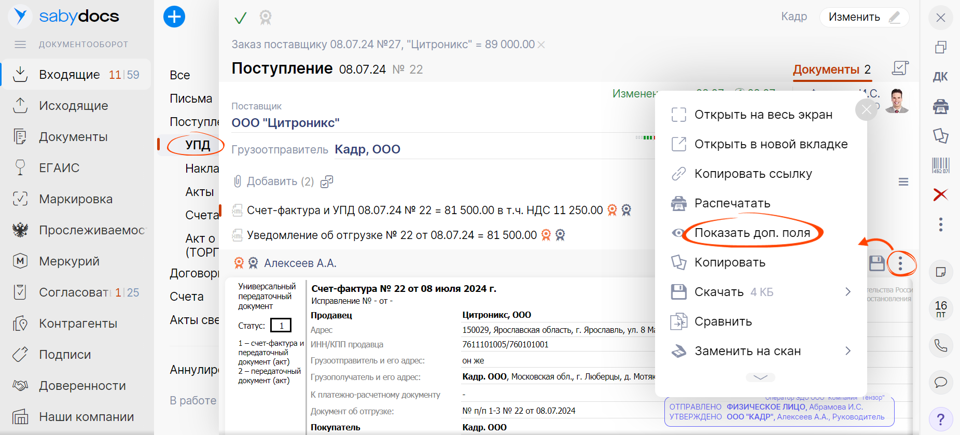Expand more menu items with bottom chevron
This screenshot has height=435, width=960.
pyautogui.click(x=760, y=377)
